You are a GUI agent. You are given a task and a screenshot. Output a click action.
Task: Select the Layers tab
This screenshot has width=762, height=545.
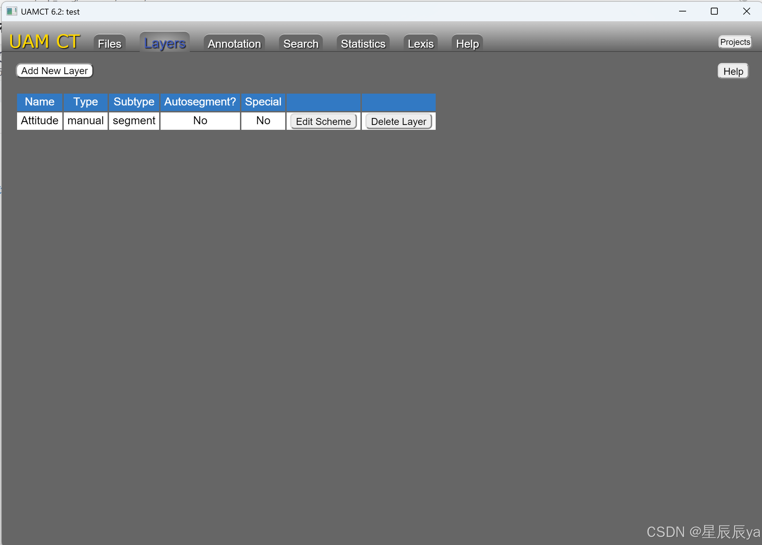(164, 43)
